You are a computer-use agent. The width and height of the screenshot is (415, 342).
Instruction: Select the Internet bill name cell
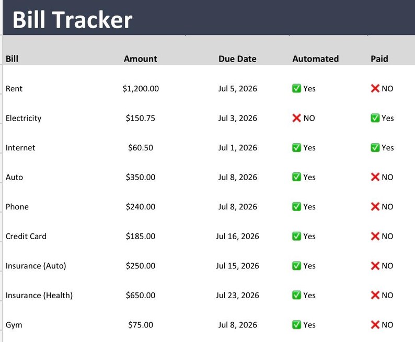tap(20, 147)
